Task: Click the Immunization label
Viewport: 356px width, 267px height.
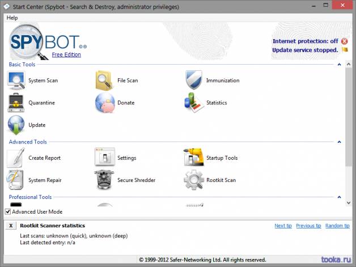Action: (223, 80)
